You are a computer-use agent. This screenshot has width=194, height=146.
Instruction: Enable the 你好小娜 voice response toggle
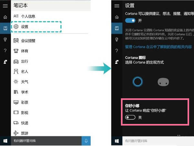coord(130,117)
